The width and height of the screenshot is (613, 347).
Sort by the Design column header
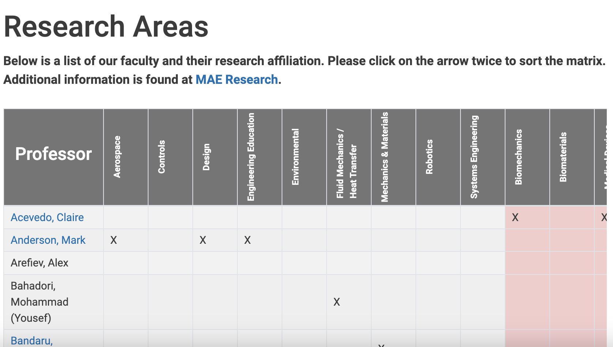(215, 157)
